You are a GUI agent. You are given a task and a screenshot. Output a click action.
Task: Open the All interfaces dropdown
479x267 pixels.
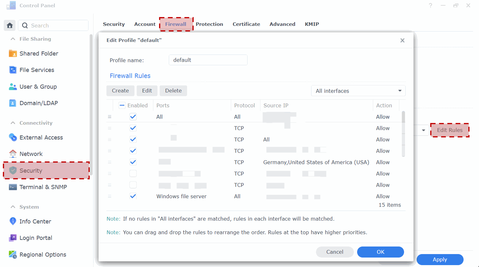pos(358,91)
